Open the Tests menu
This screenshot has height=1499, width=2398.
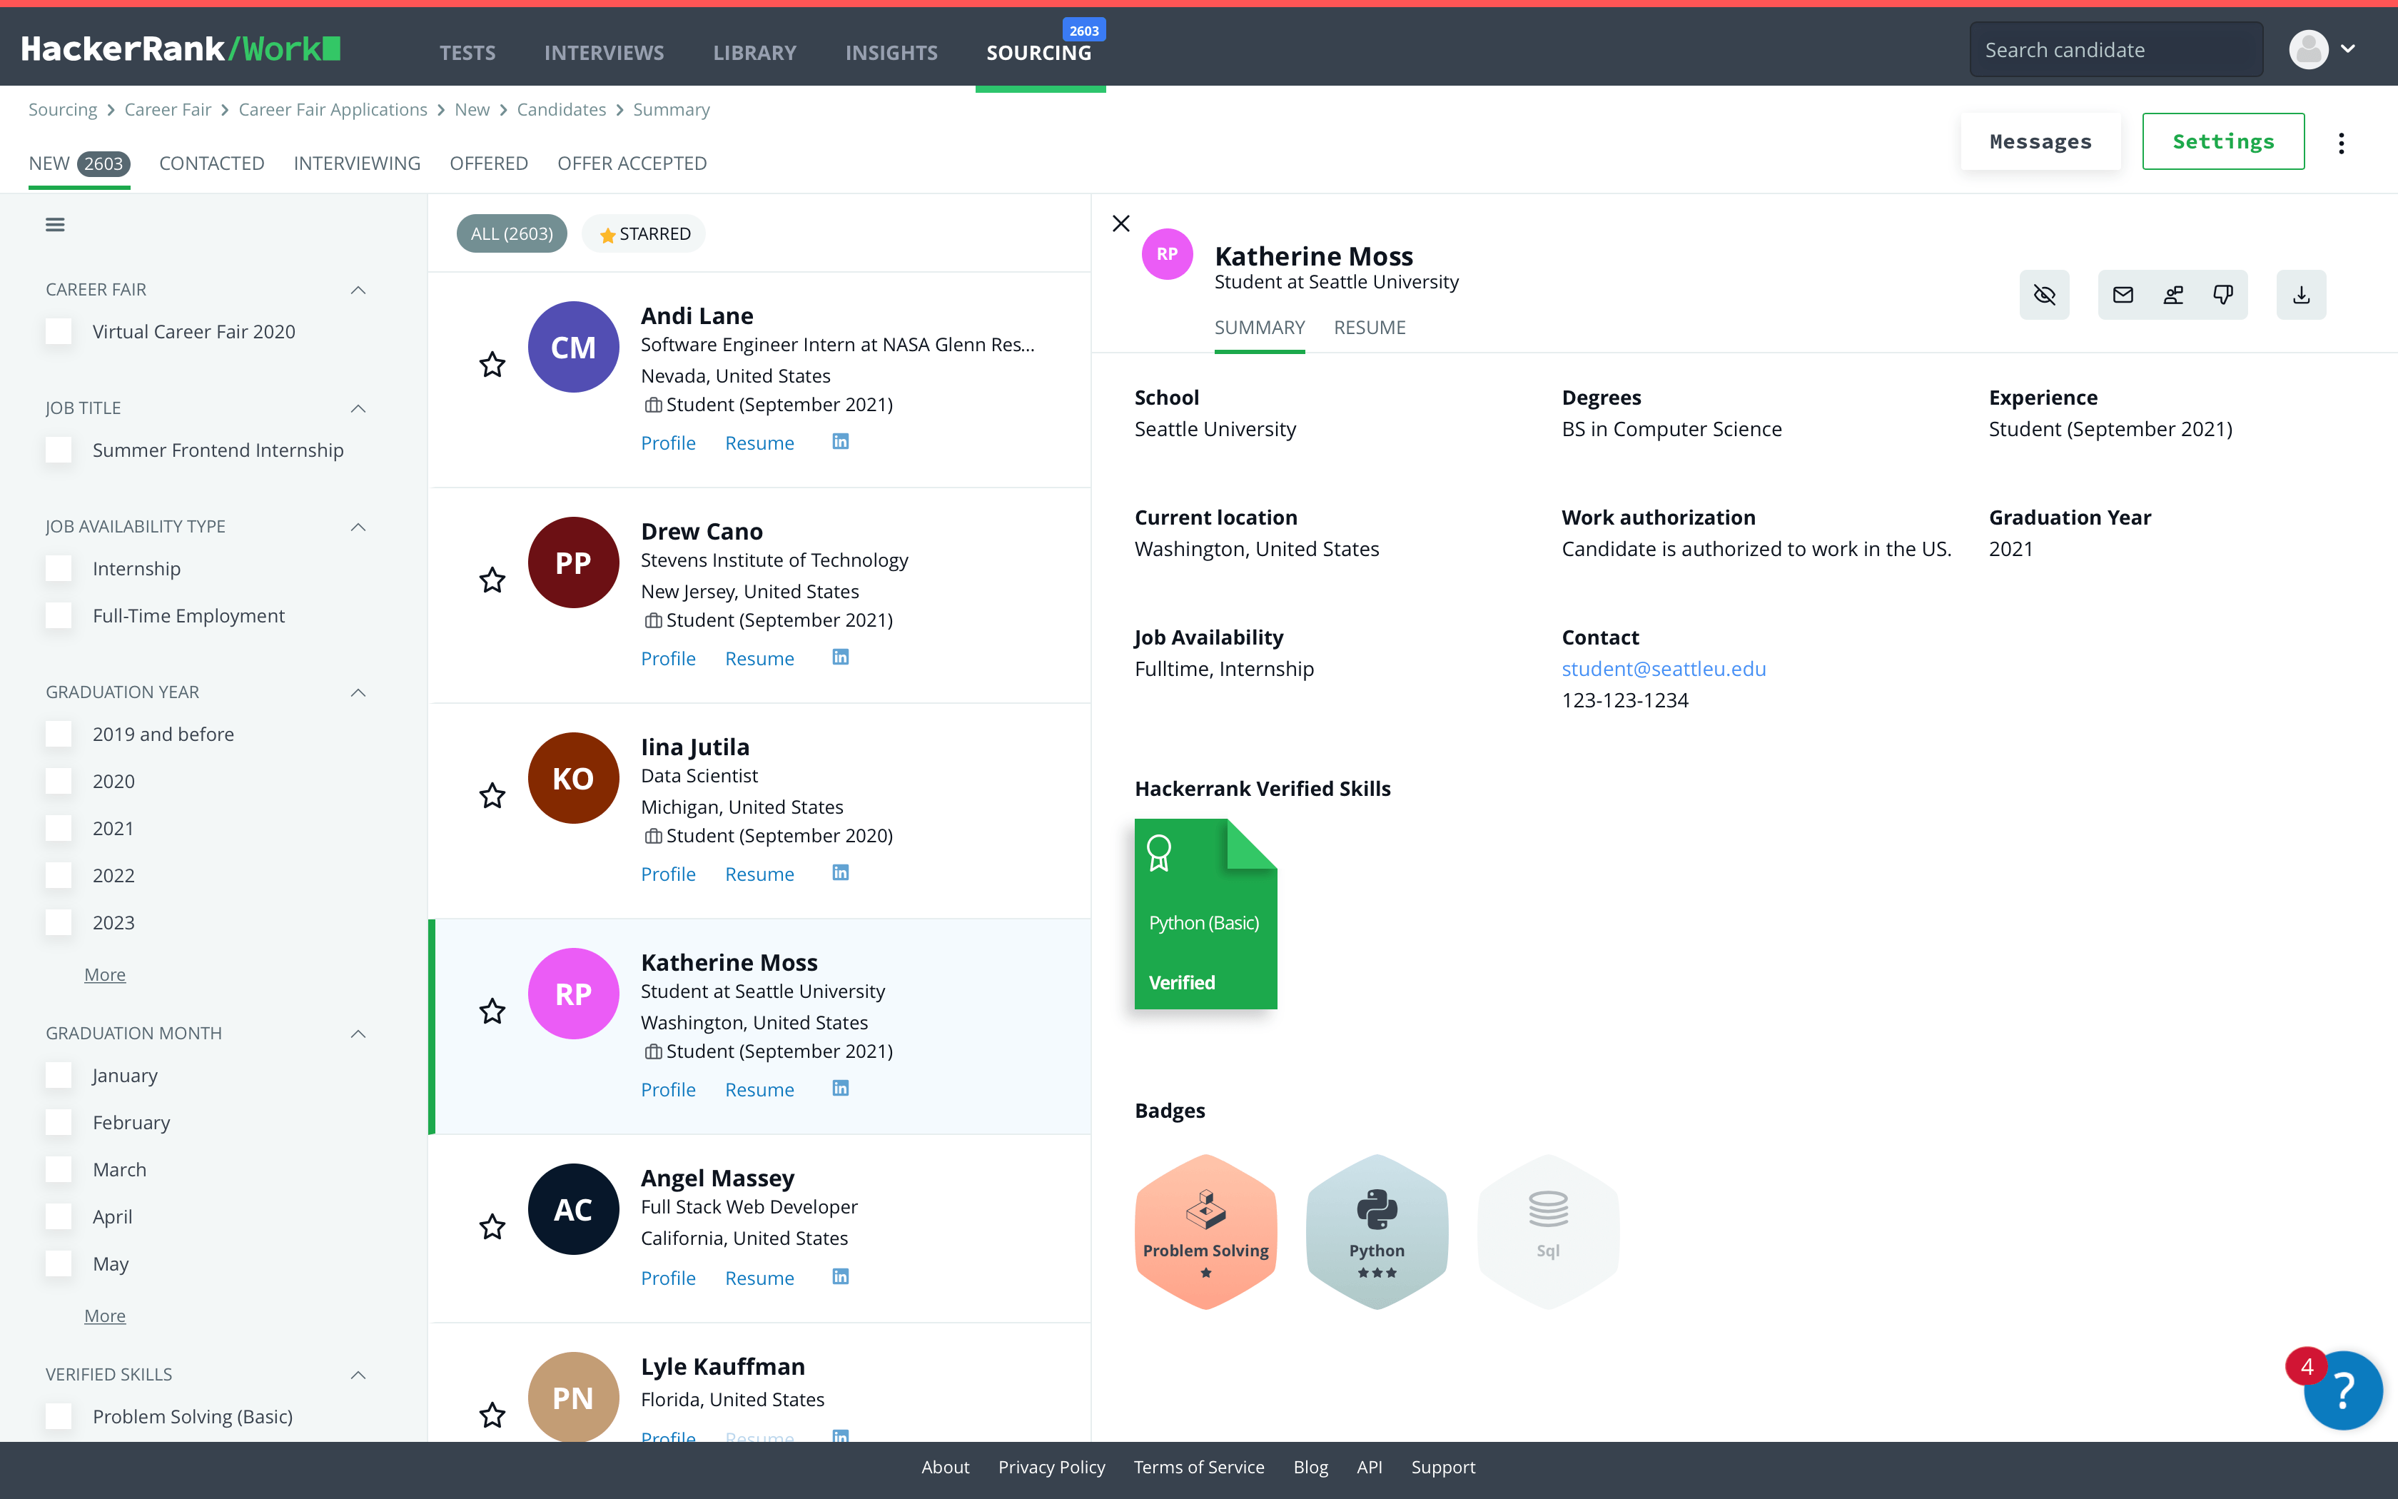467,53
